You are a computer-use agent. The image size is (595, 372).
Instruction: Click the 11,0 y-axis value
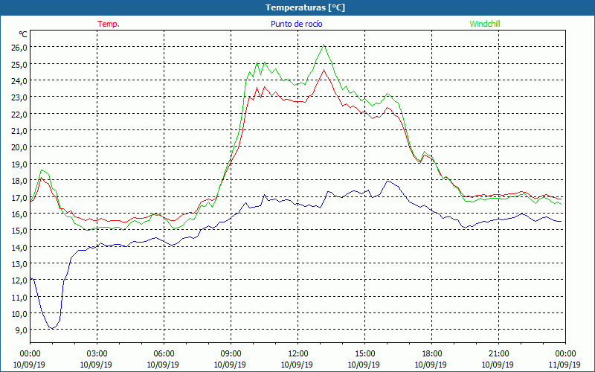coord(20,297)
